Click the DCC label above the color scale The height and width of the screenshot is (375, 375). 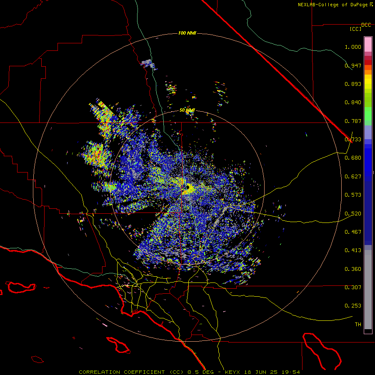[x=366, y=25]
